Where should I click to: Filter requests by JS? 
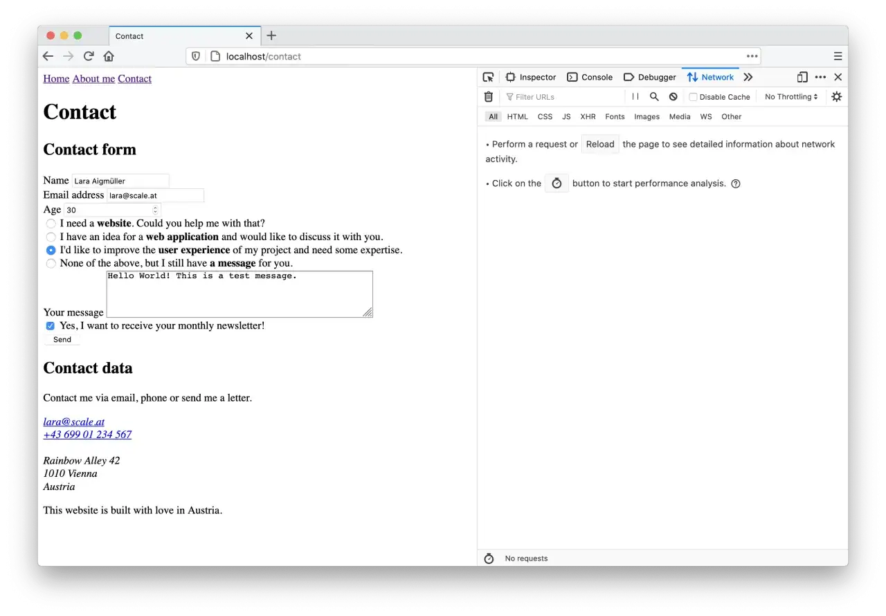(x=566, y=117)
